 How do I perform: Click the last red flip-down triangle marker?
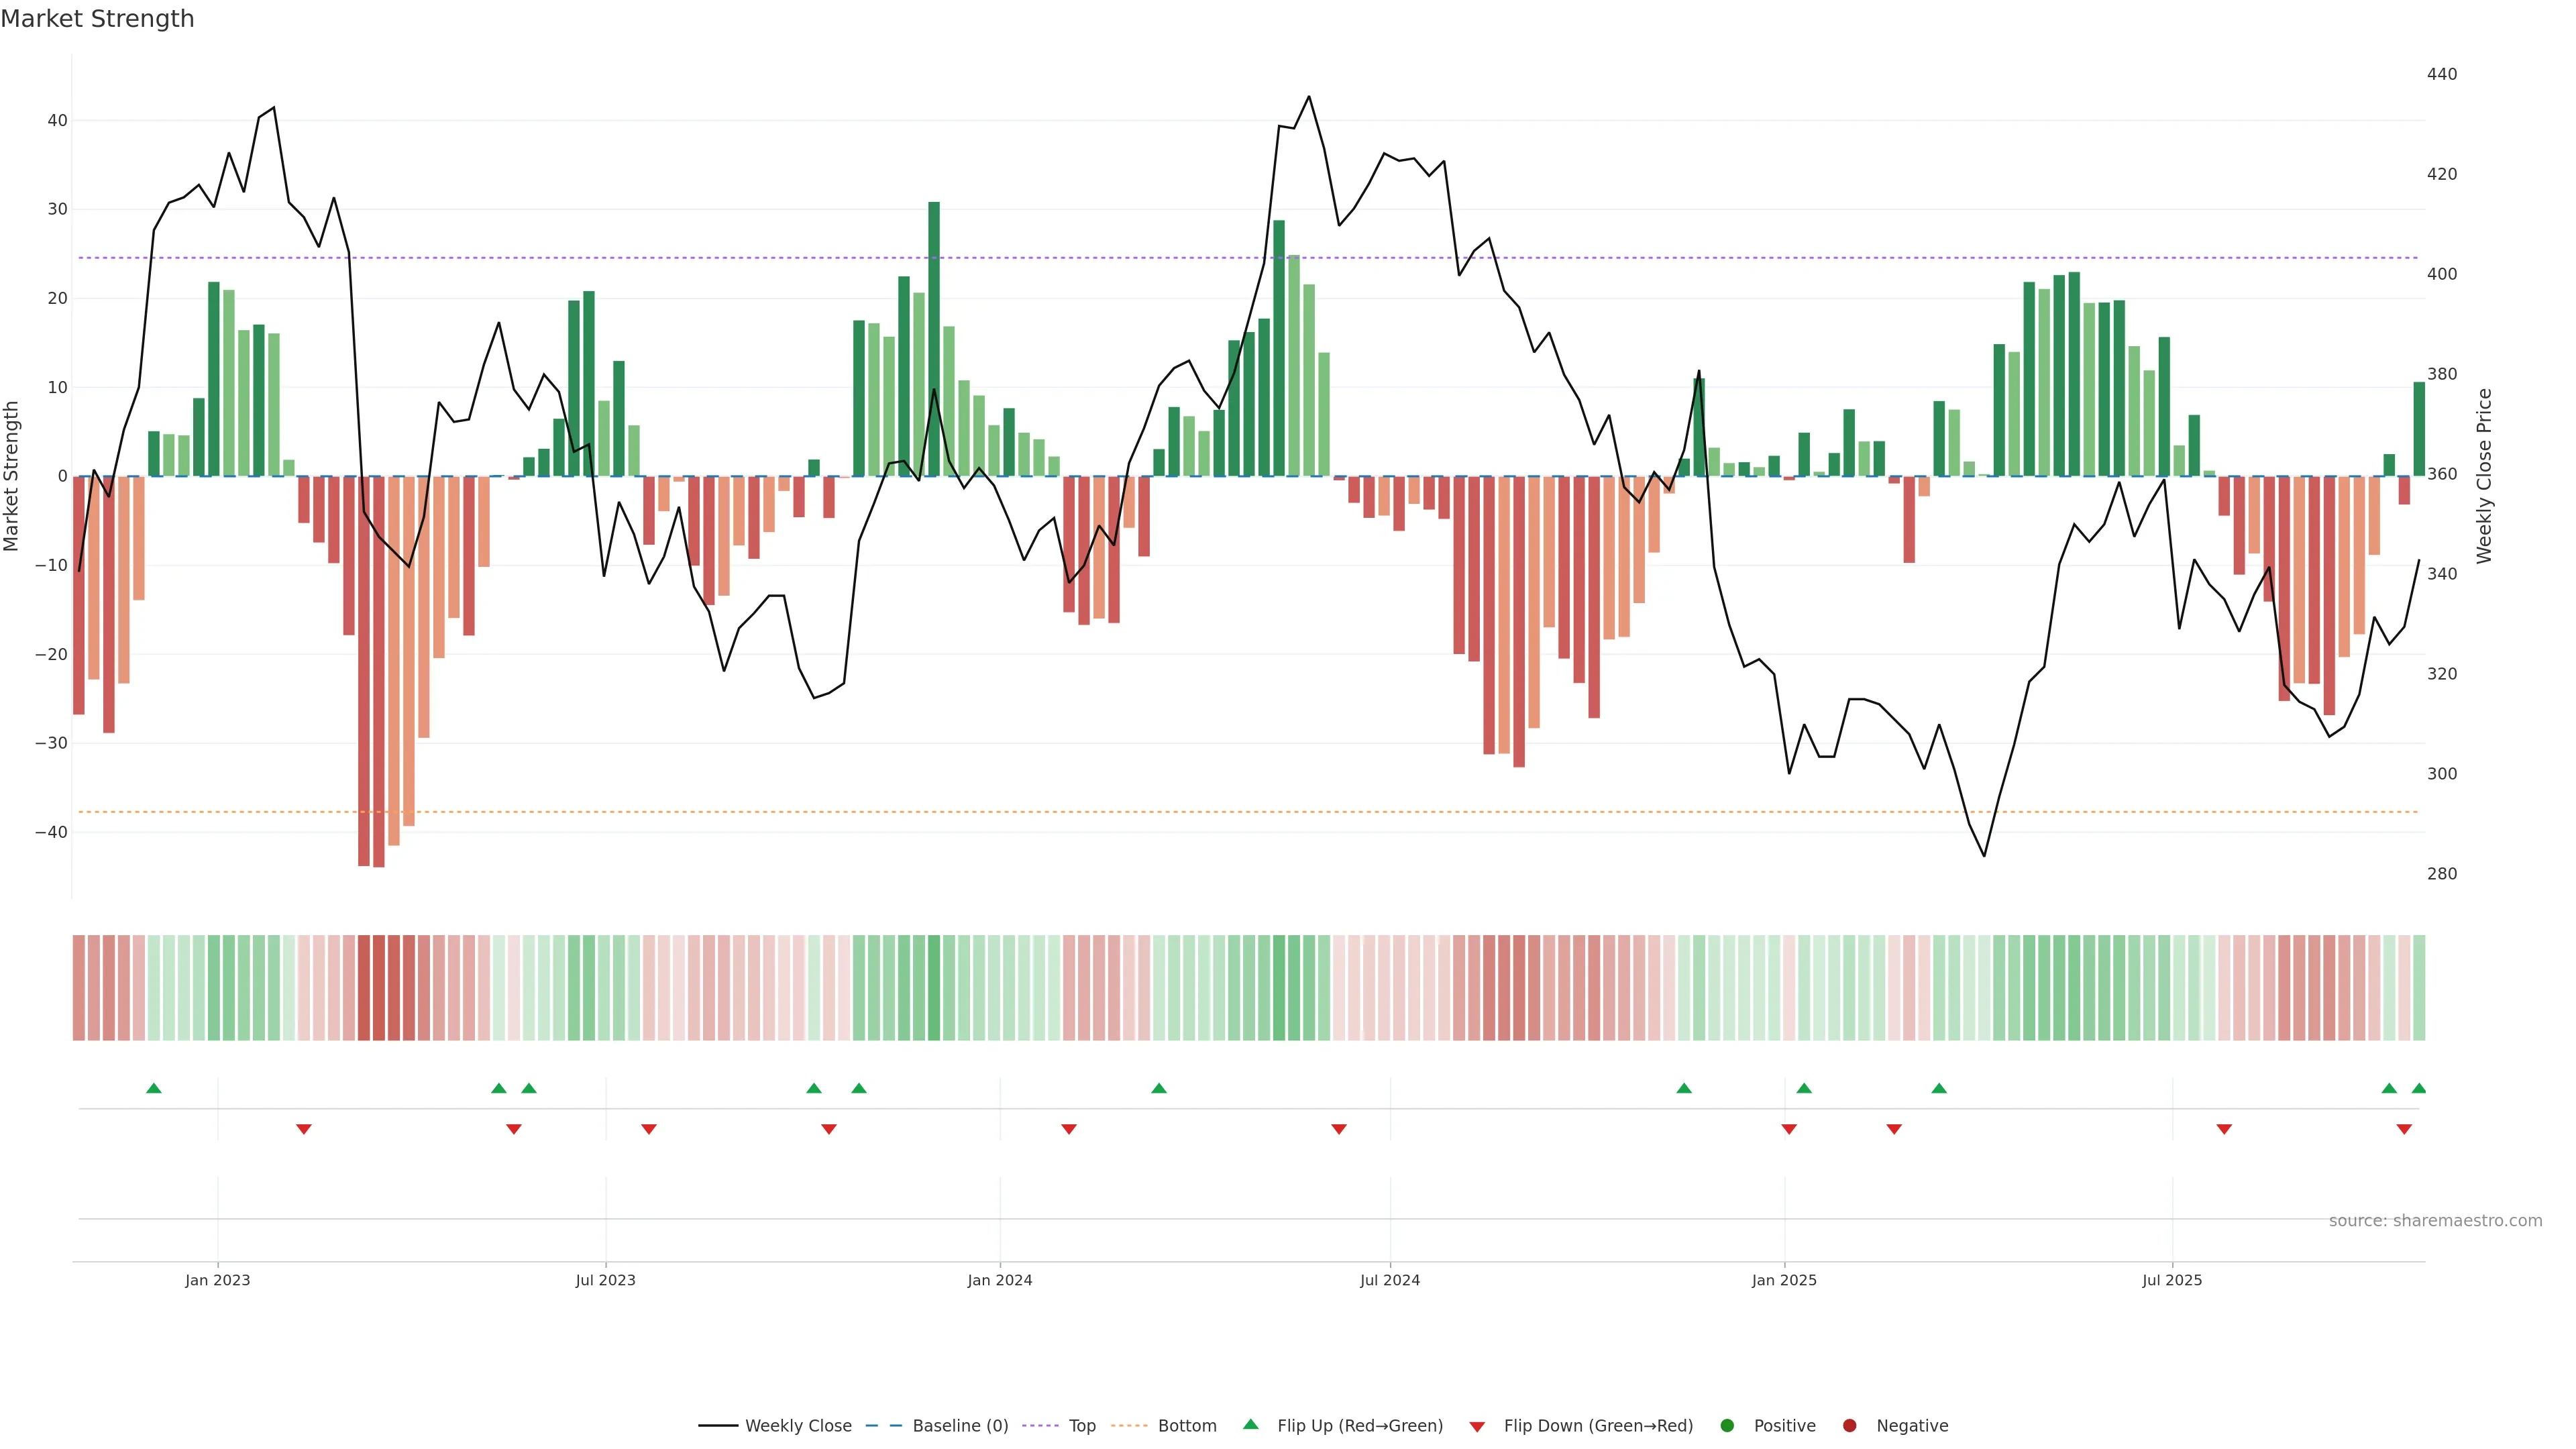click(x=2404, y=1129)
